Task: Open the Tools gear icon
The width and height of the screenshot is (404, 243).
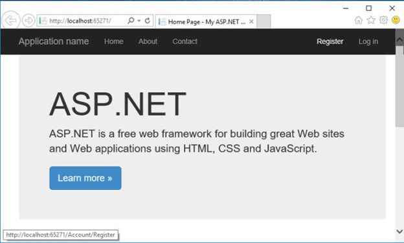Action: (384, 20)
